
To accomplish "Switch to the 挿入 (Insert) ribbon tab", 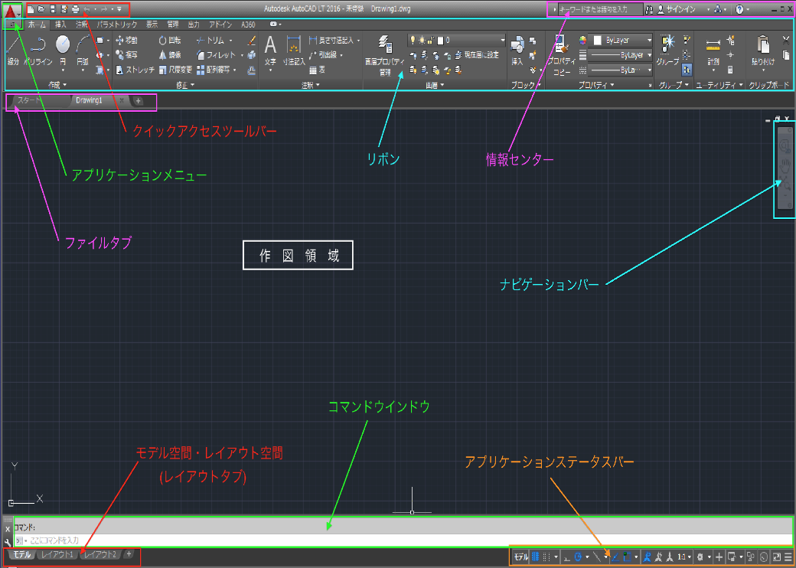I will (60, 24).
